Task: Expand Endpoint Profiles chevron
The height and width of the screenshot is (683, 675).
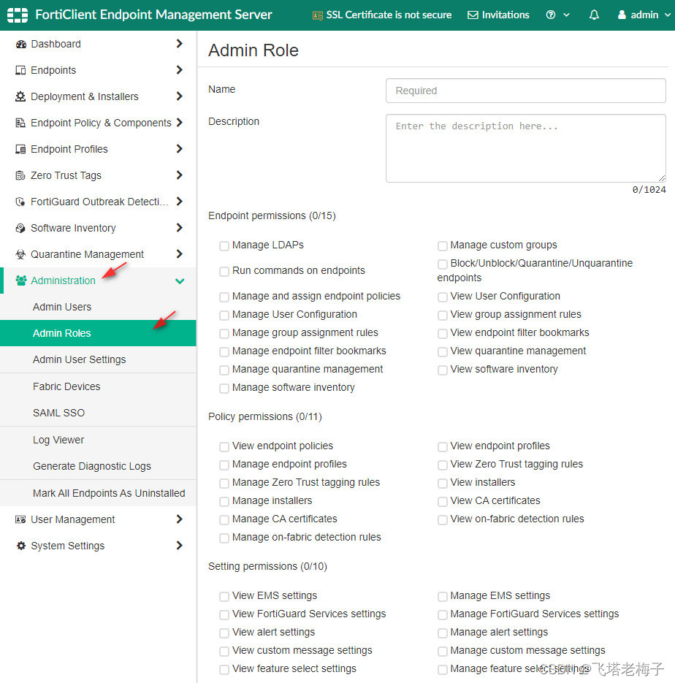Action: click(x=180, y=149)
